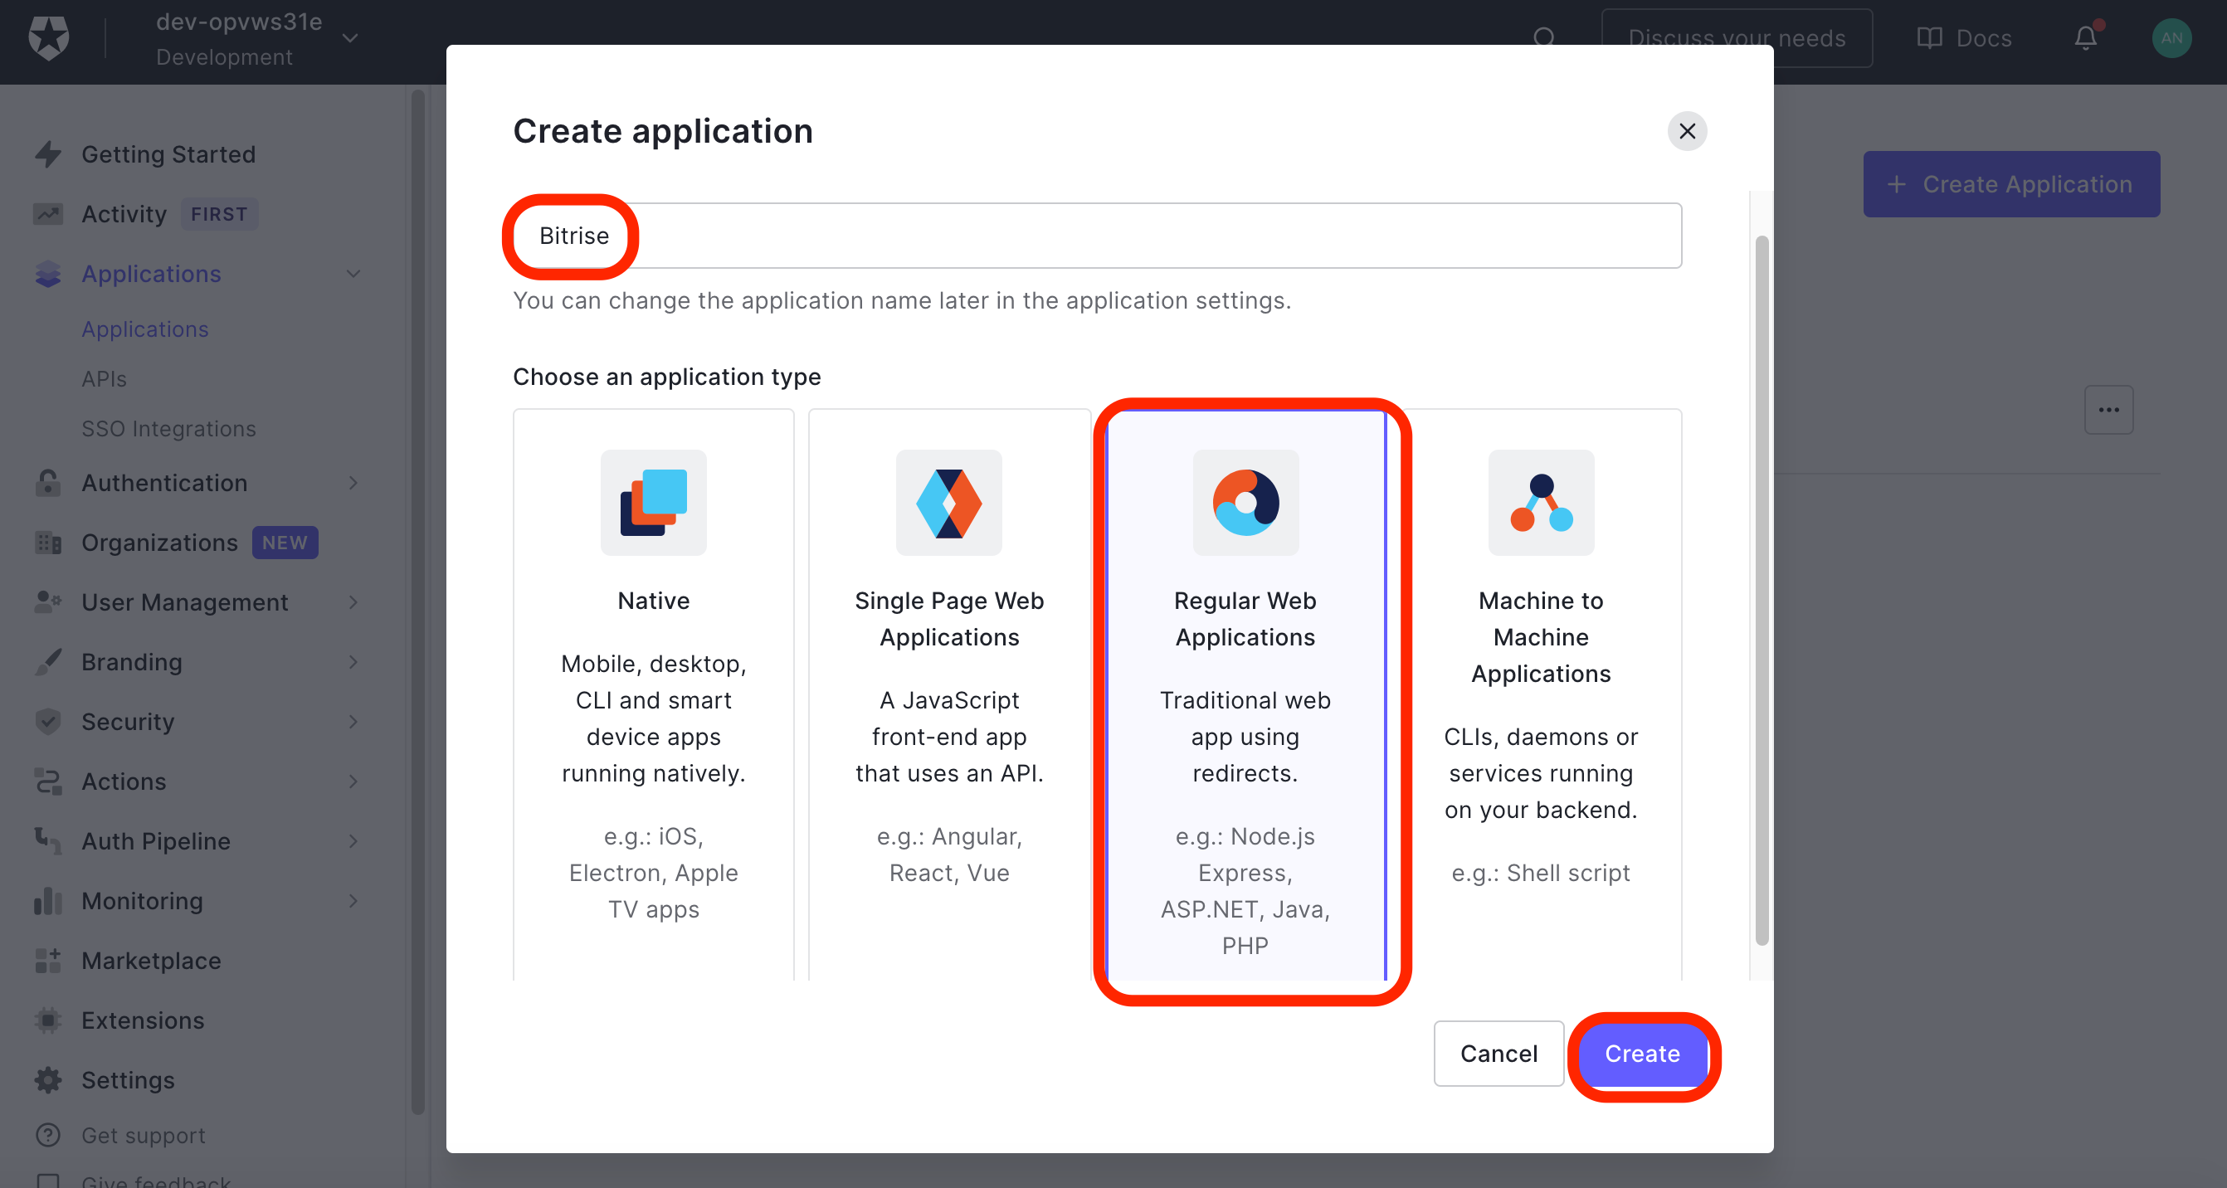Select Machine to Machine Applications title text
Screen dimensions: 2227x1188
(1541, 636)
